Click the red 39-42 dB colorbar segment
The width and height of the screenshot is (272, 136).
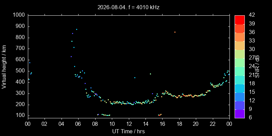(240, 20)
